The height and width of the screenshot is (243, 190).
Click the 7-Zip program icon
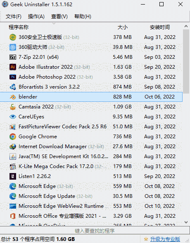pos(13,57)
